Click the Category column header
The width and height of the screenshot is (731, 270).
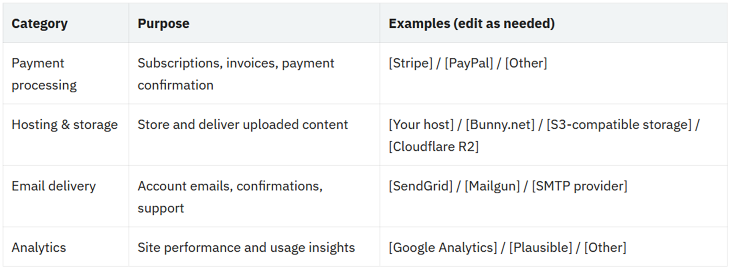40,23
